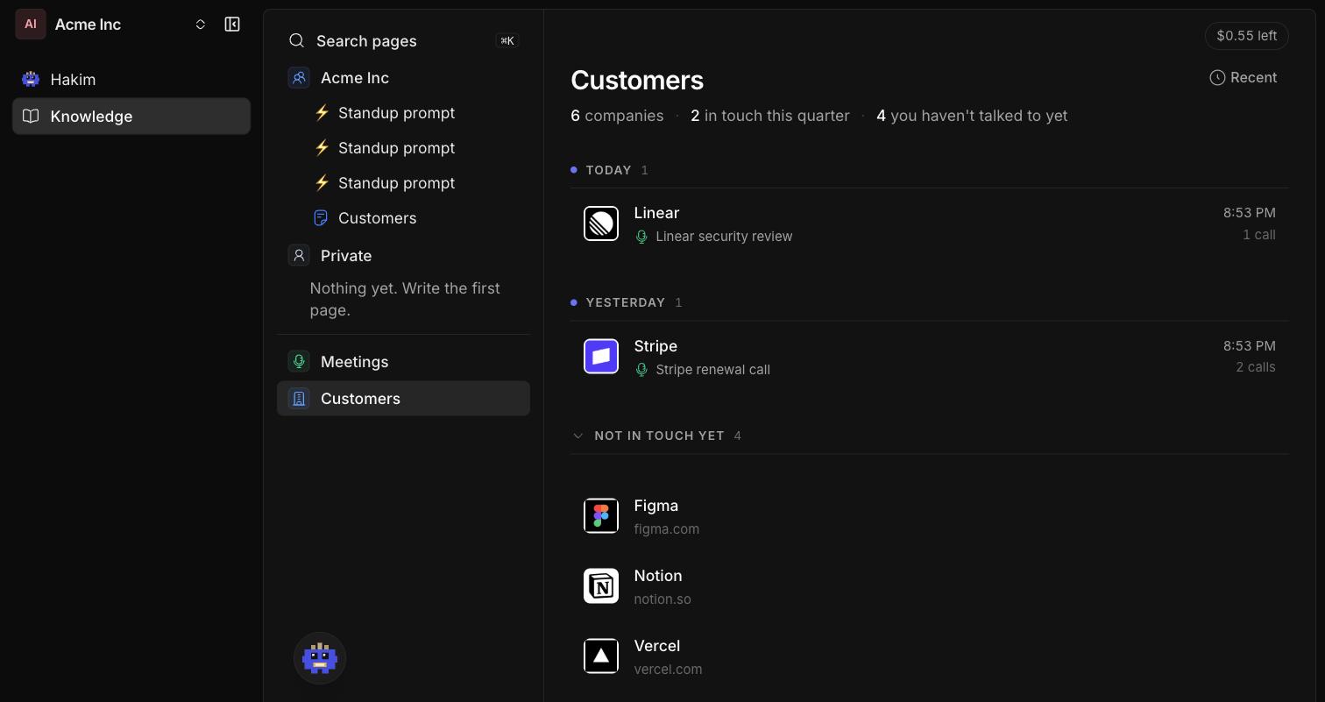1325x702 pixels.
Task: Click the "Nothing yet. Write the first page." text
Action: point(405,300)
